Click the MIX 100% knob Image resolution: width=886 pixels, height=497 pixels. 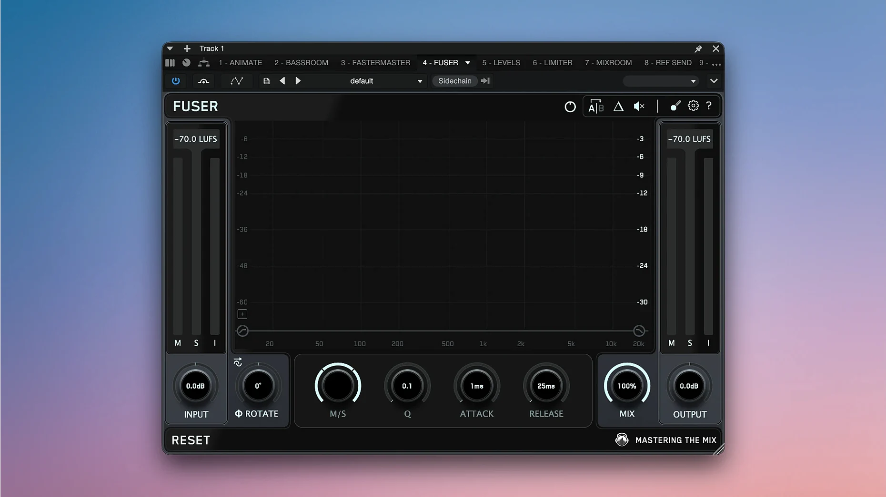click(627, 386)
